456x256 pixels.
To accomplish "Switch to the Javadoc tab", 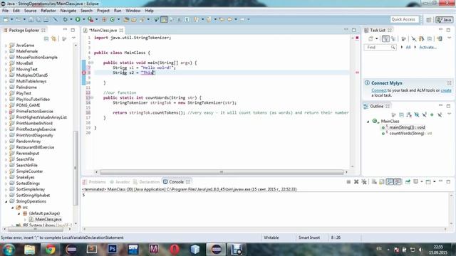I will click(120, 182).
